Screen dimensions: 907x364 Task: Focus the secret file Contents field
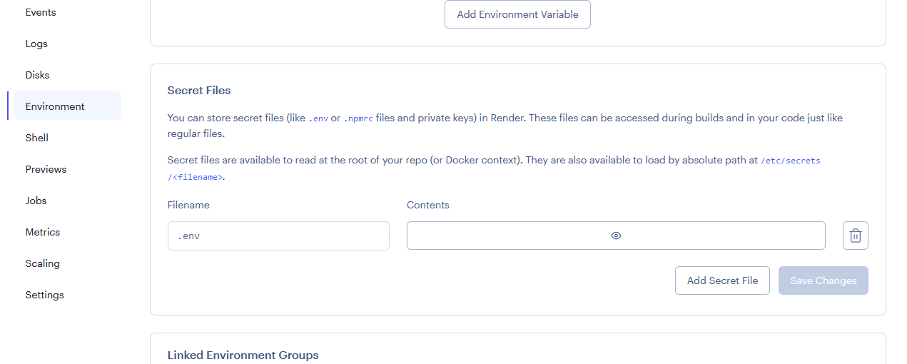click(x=500, y=236)
